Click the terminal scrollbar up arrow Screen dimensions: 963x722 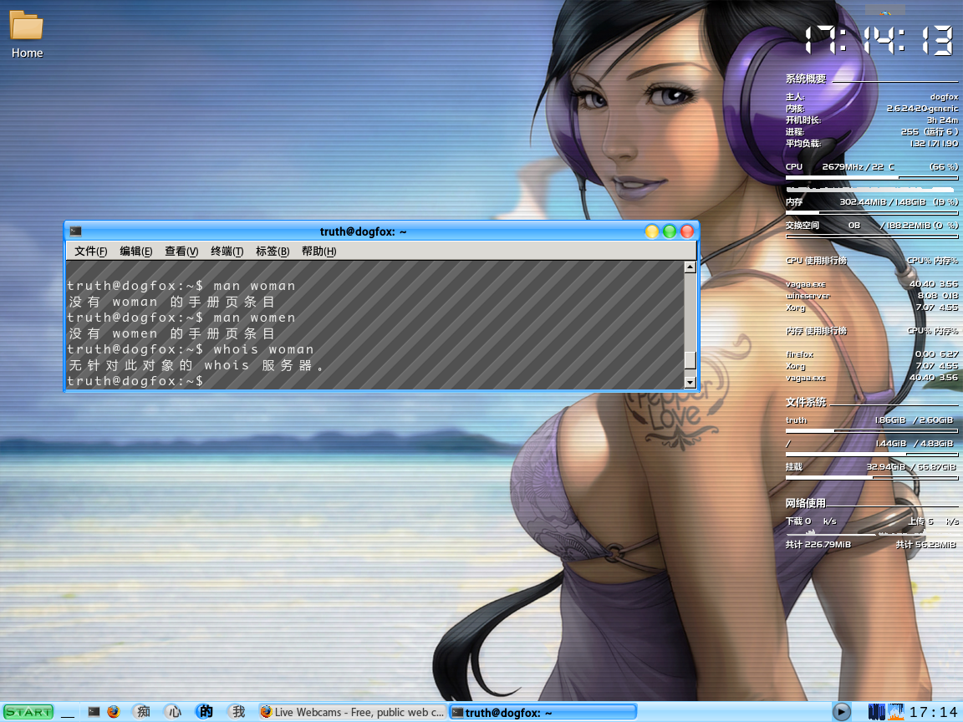point(690,267)
